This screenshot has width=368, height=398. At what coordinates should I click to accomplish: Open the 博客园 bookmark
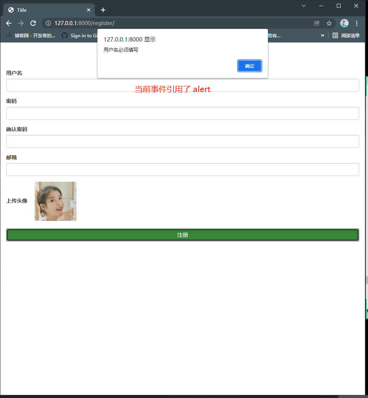pyautogui.click(x=31, y=35)
